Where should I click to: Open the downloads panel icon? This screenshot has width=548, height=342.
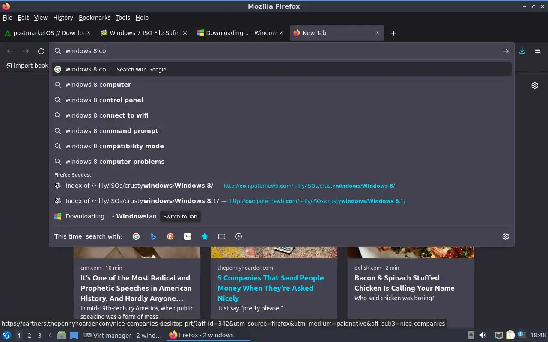point(522,51)
